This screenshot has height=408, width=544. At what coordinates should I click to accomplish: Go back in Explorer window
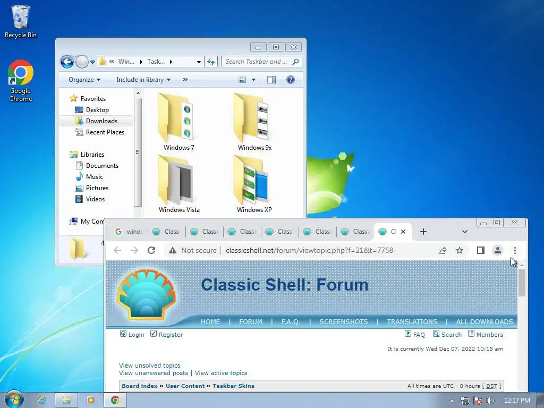tap(67, 62)
